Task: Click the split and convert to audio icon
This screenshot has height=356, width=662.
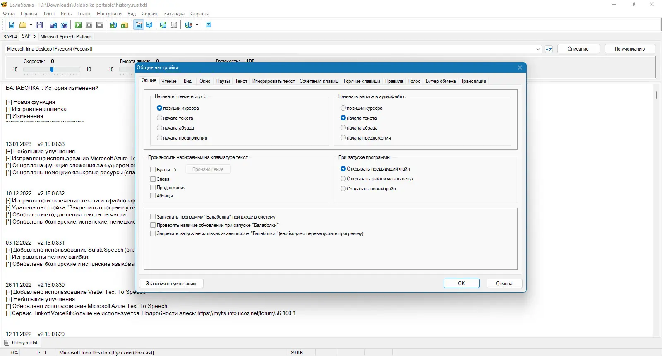Action: pyautogui.click(x=64, y=25)
